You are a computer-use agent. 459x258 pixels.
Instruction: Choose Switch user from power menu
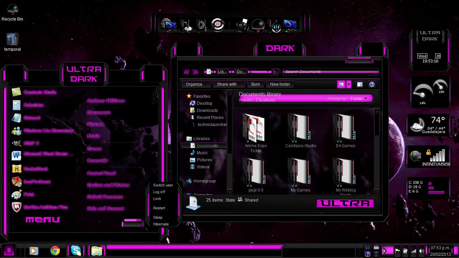click(x=163, y=185)
